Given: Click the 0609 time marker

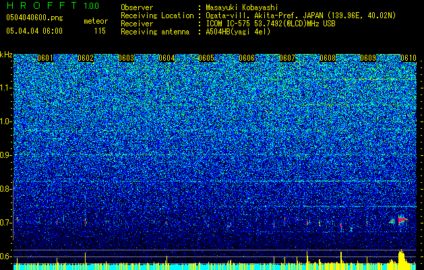Looking at the screenshot, I should pos(368,58).
